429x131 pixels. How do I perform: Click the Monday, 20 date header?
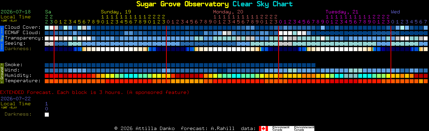click(x=228, y=12)
